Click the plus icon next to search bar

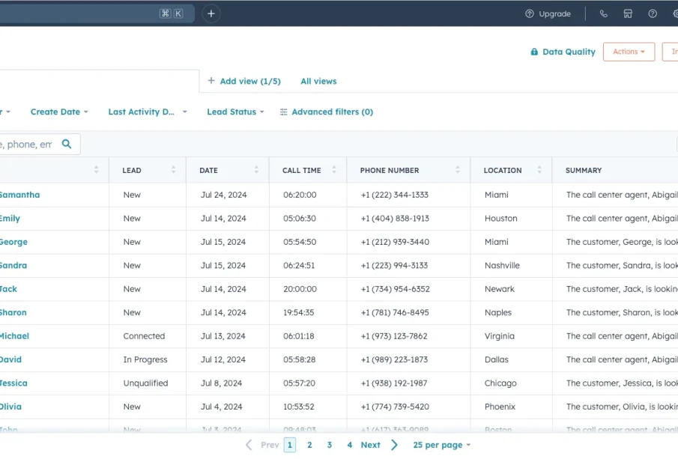click(211, 13)
